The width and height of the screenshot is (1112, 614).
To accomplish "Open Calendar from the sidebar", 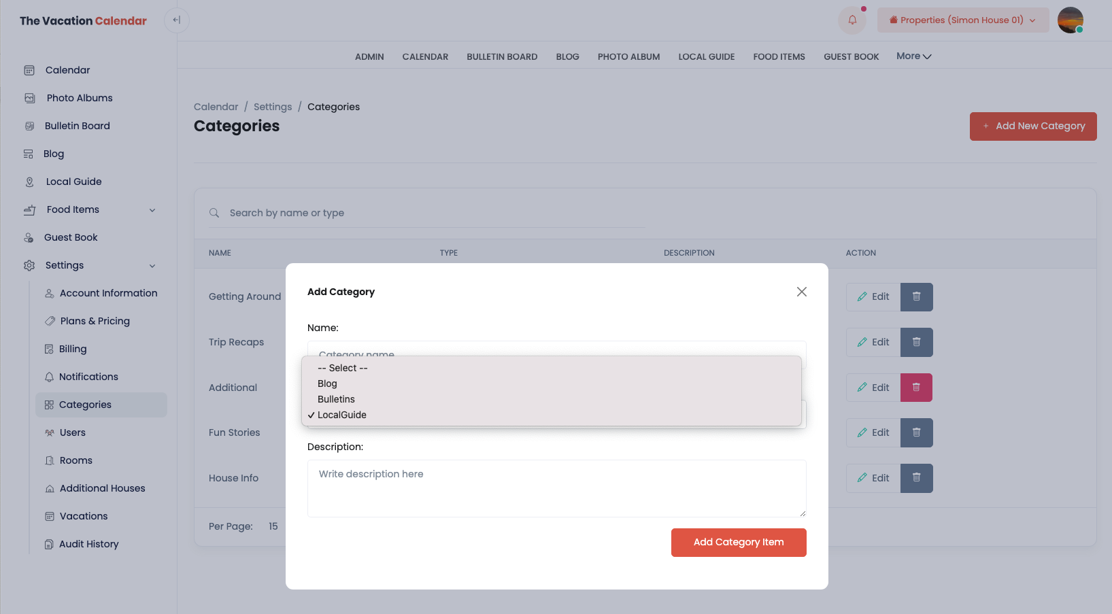I will pos(67,70).
